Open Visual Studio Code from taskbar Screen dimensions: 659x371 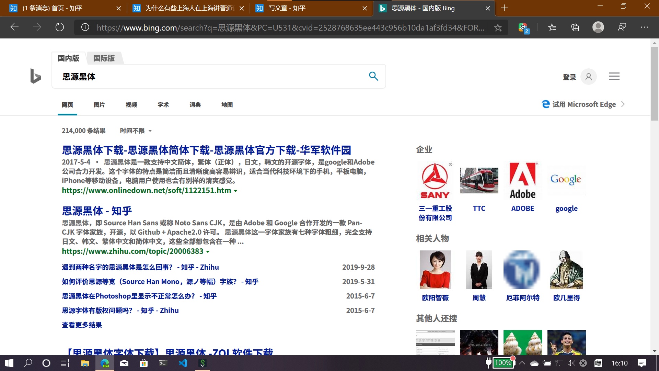183,363
